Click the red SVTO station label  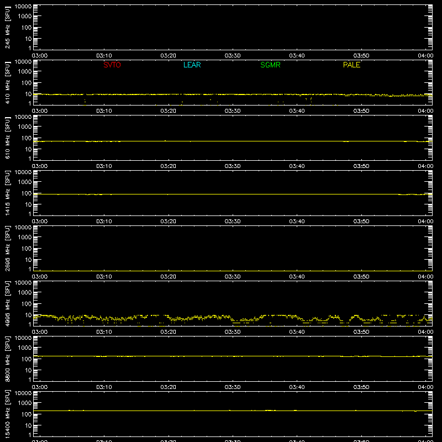tap(112, 65)
